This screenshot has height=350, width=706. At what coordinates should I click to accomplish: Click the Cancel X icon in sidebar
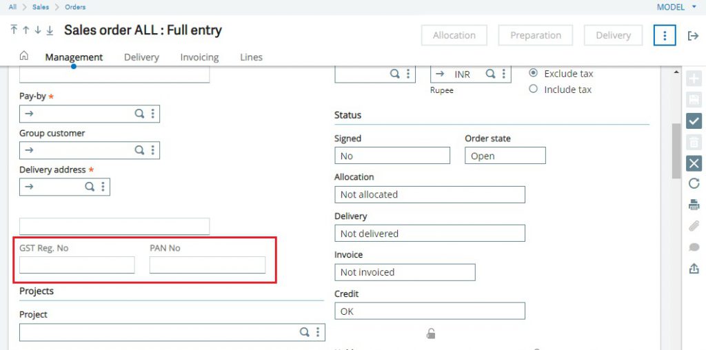[694, 163]
